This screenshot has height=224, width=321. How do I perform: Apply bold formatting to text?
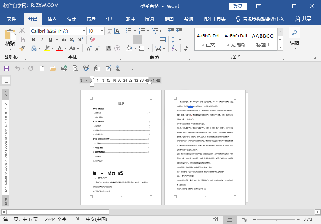(34, 39)
